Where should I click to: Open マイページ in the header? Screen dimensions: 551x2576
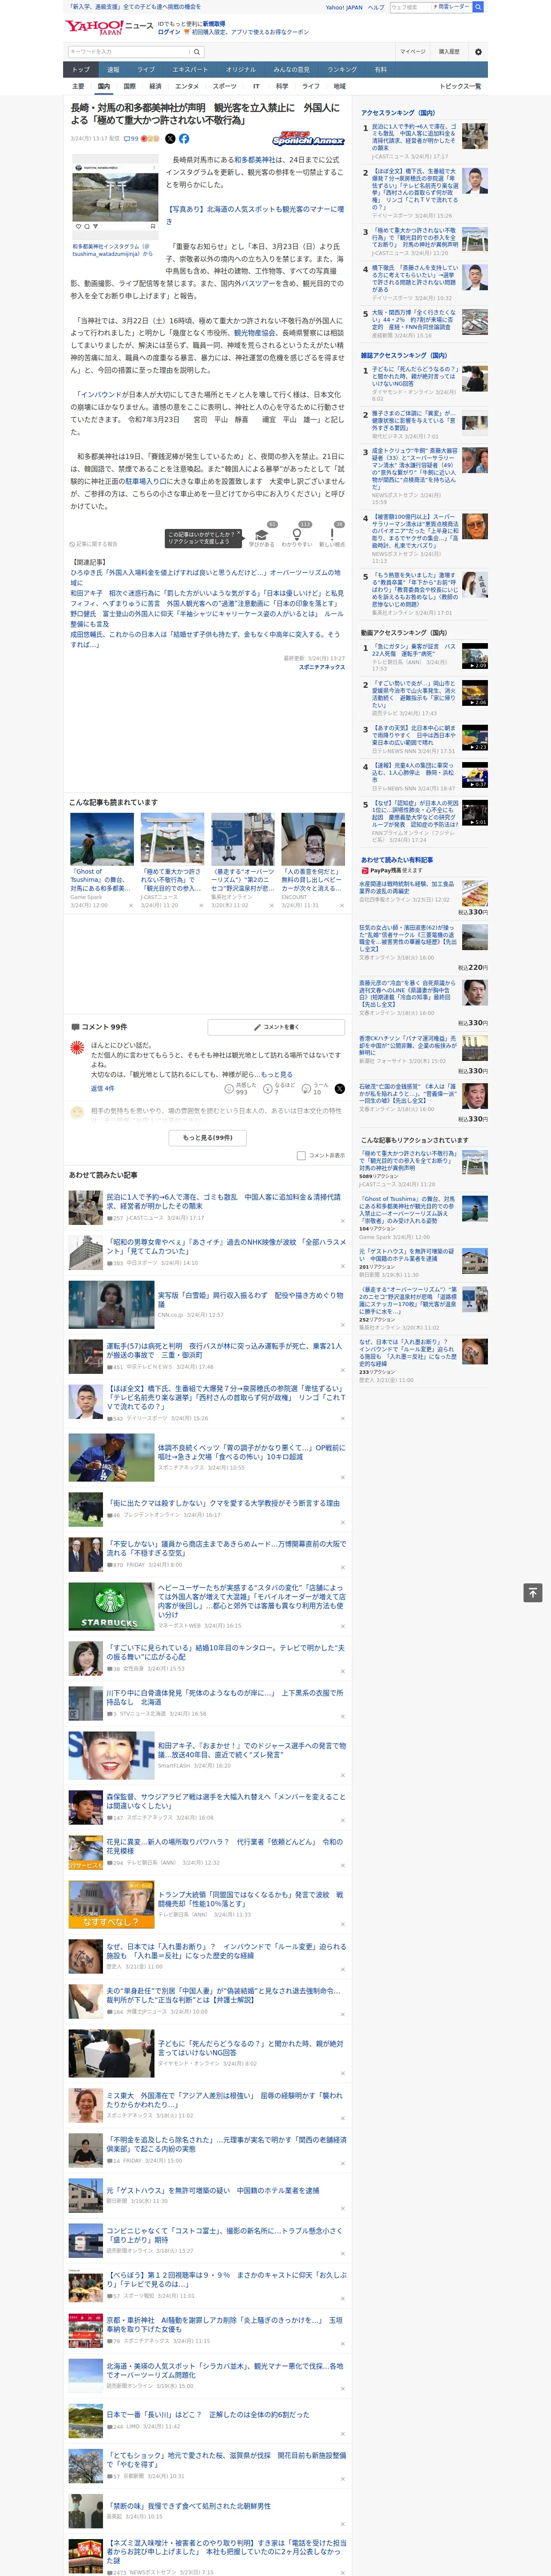[413, 51]
